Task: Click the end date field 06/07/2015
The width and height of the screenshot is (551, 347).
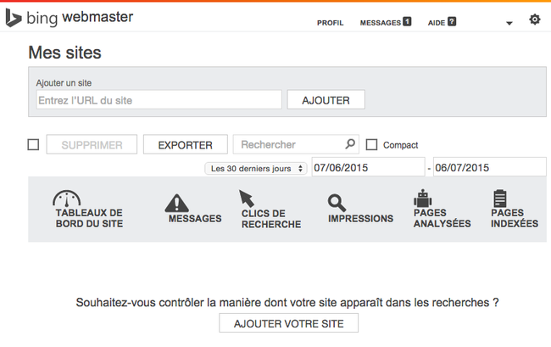Action: tap(490, 167)
